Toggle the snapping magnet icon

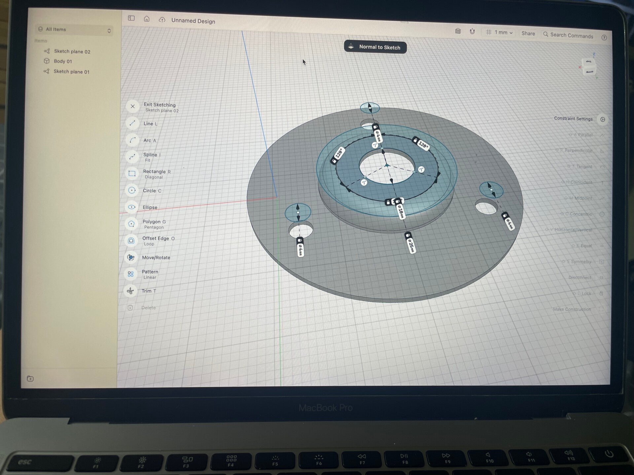click(472, 31)
